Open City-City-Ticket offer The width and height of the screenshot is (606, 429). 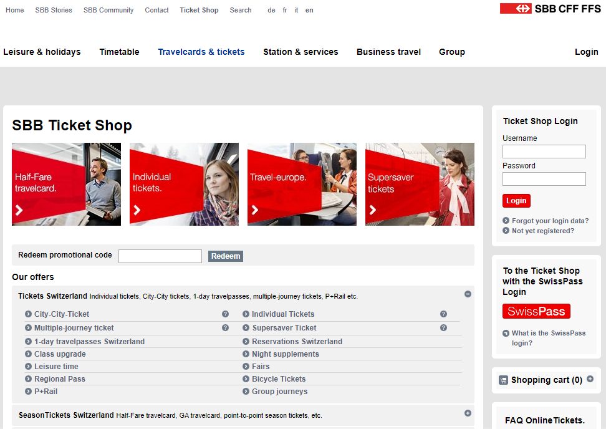(x=62, y=314)
